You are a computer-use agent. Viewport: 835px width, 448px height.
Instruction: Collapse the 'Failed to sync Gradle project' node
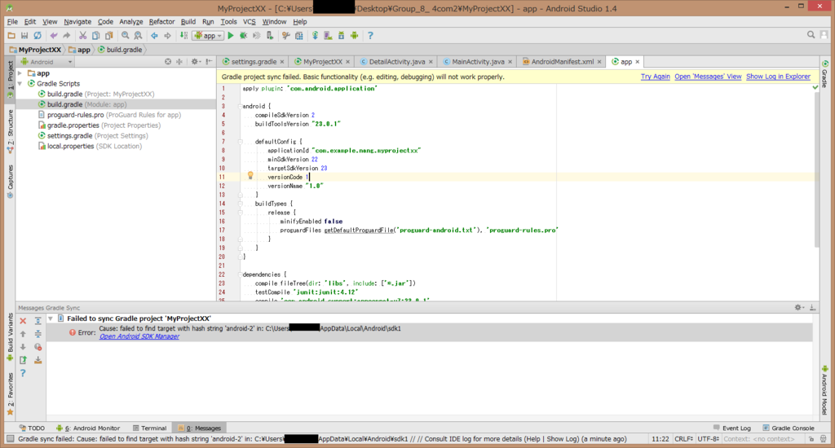pos(51,318)
